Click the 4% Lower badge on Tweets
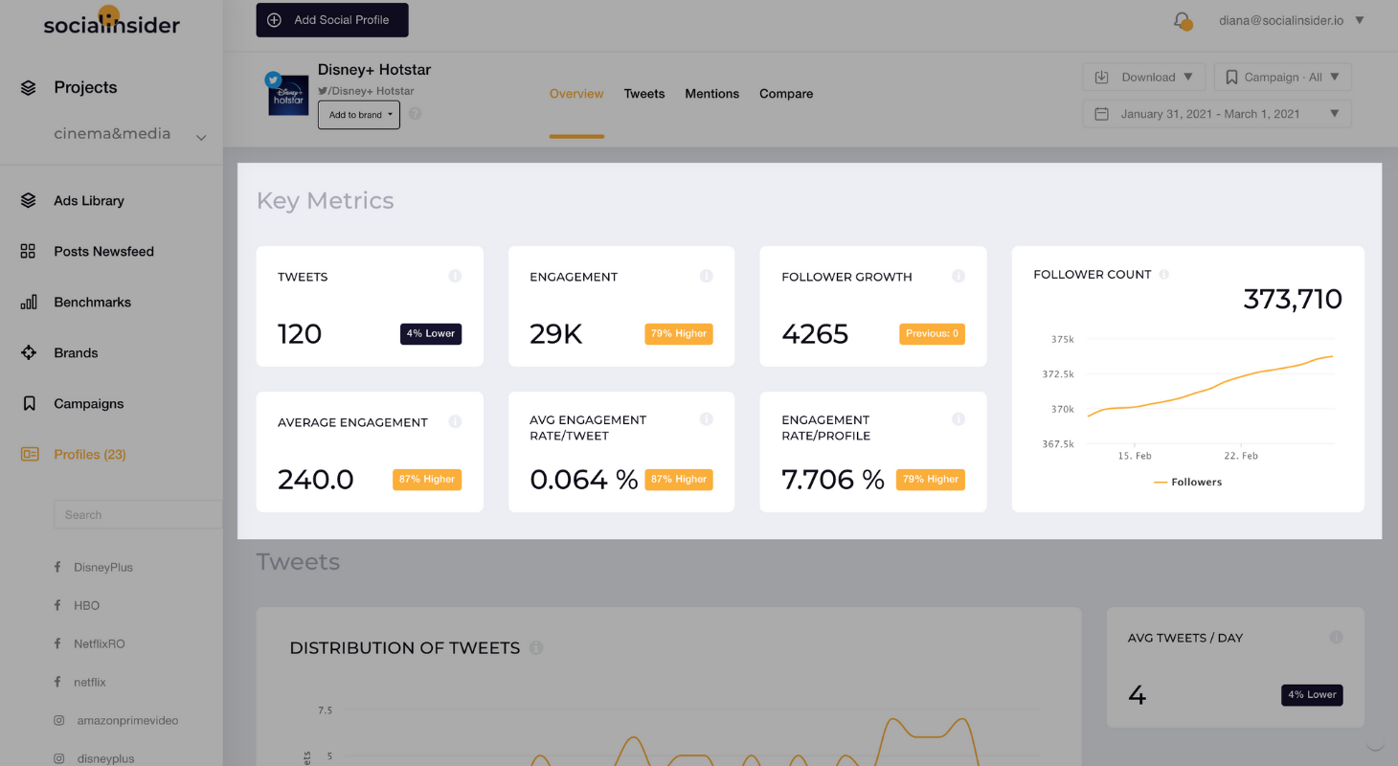This screenshot has width=1398, height=766. [431, 333]
